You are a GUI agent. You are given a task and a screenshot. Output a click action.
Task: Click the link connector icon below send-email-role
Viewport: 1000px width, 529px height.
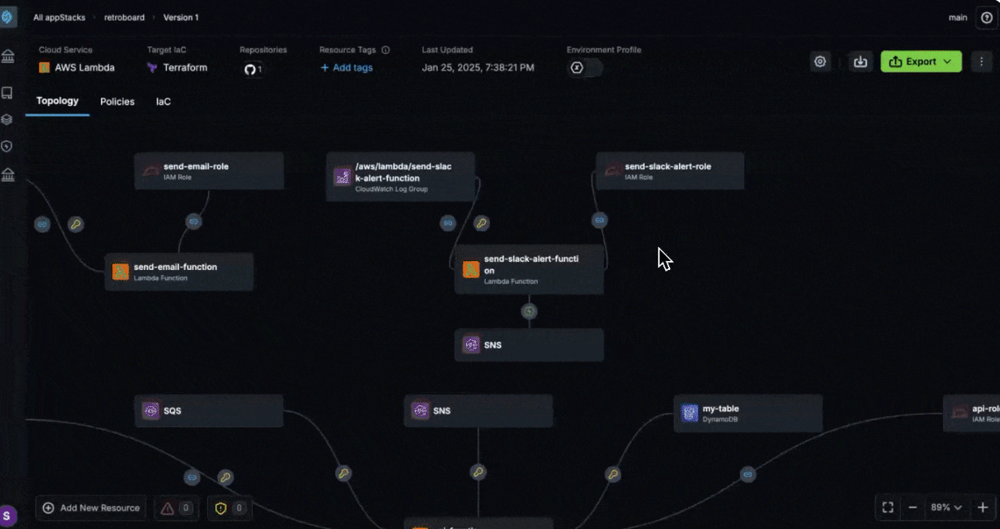[193, 222]
